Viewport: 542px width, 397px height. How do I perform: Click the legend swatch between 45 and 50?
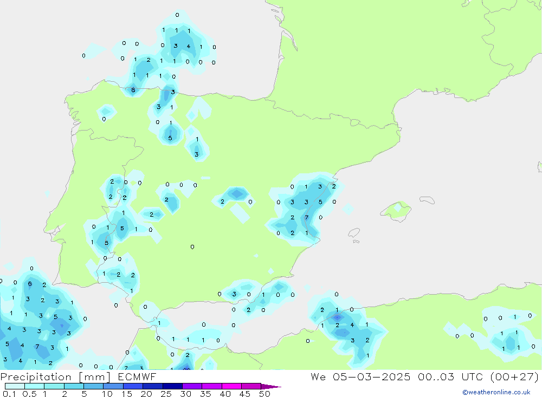coord(251,386)
